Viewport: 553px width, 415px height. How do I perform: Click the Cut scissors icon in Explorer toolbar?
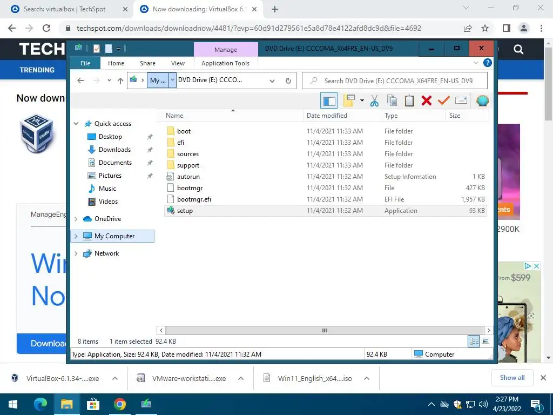coord(374,101)
